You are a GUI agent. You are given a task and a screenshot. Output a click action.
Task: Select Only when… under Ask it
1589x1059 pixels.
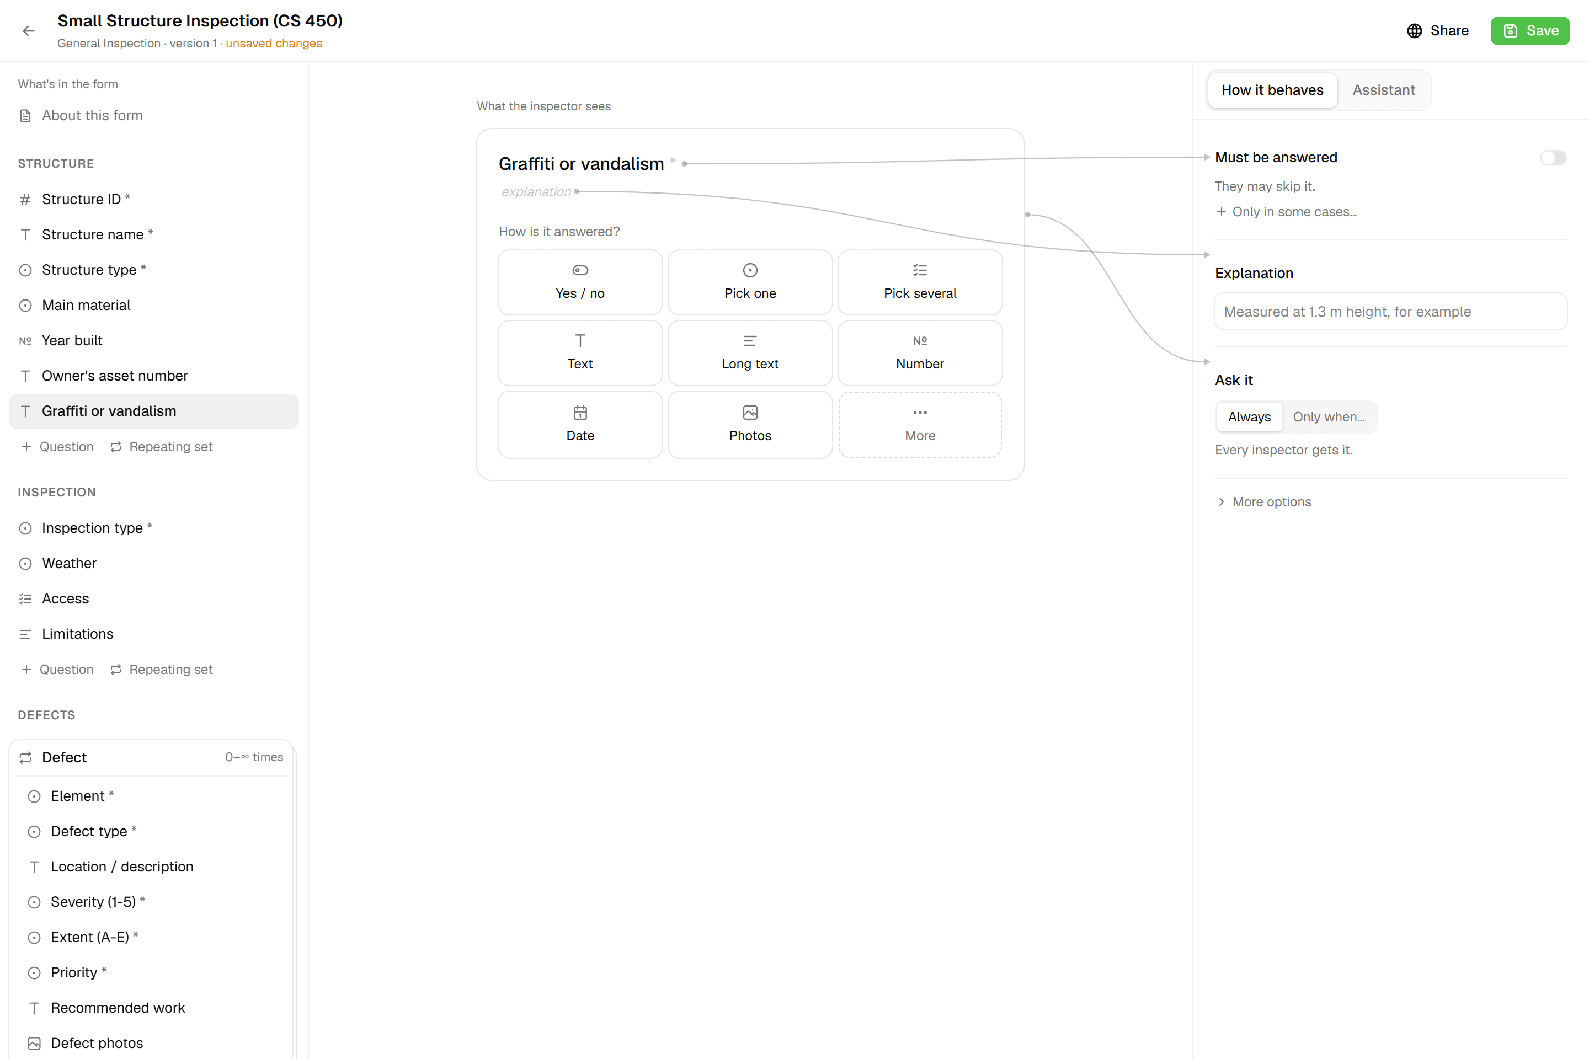(x=1328, y=417)
